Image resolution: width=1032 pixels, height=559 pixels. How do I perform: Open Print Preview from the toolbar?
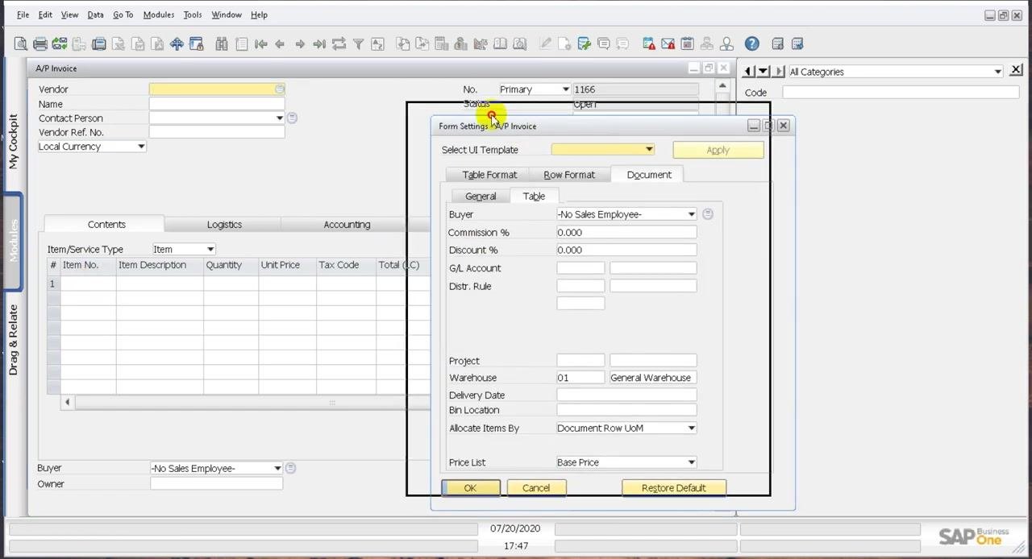[20, 43]
